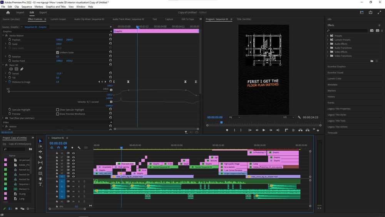Expand the Video Effects folder
This screenshot has height=217, width=385.
click(328, 52)
